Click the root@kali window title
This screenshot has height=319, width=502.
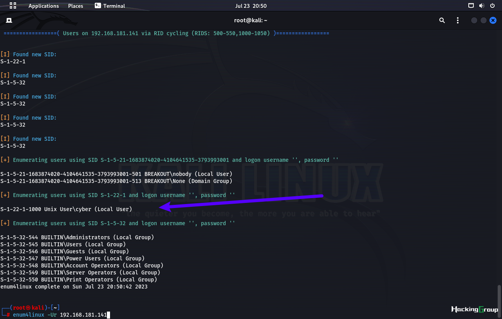tap(251, 20)
